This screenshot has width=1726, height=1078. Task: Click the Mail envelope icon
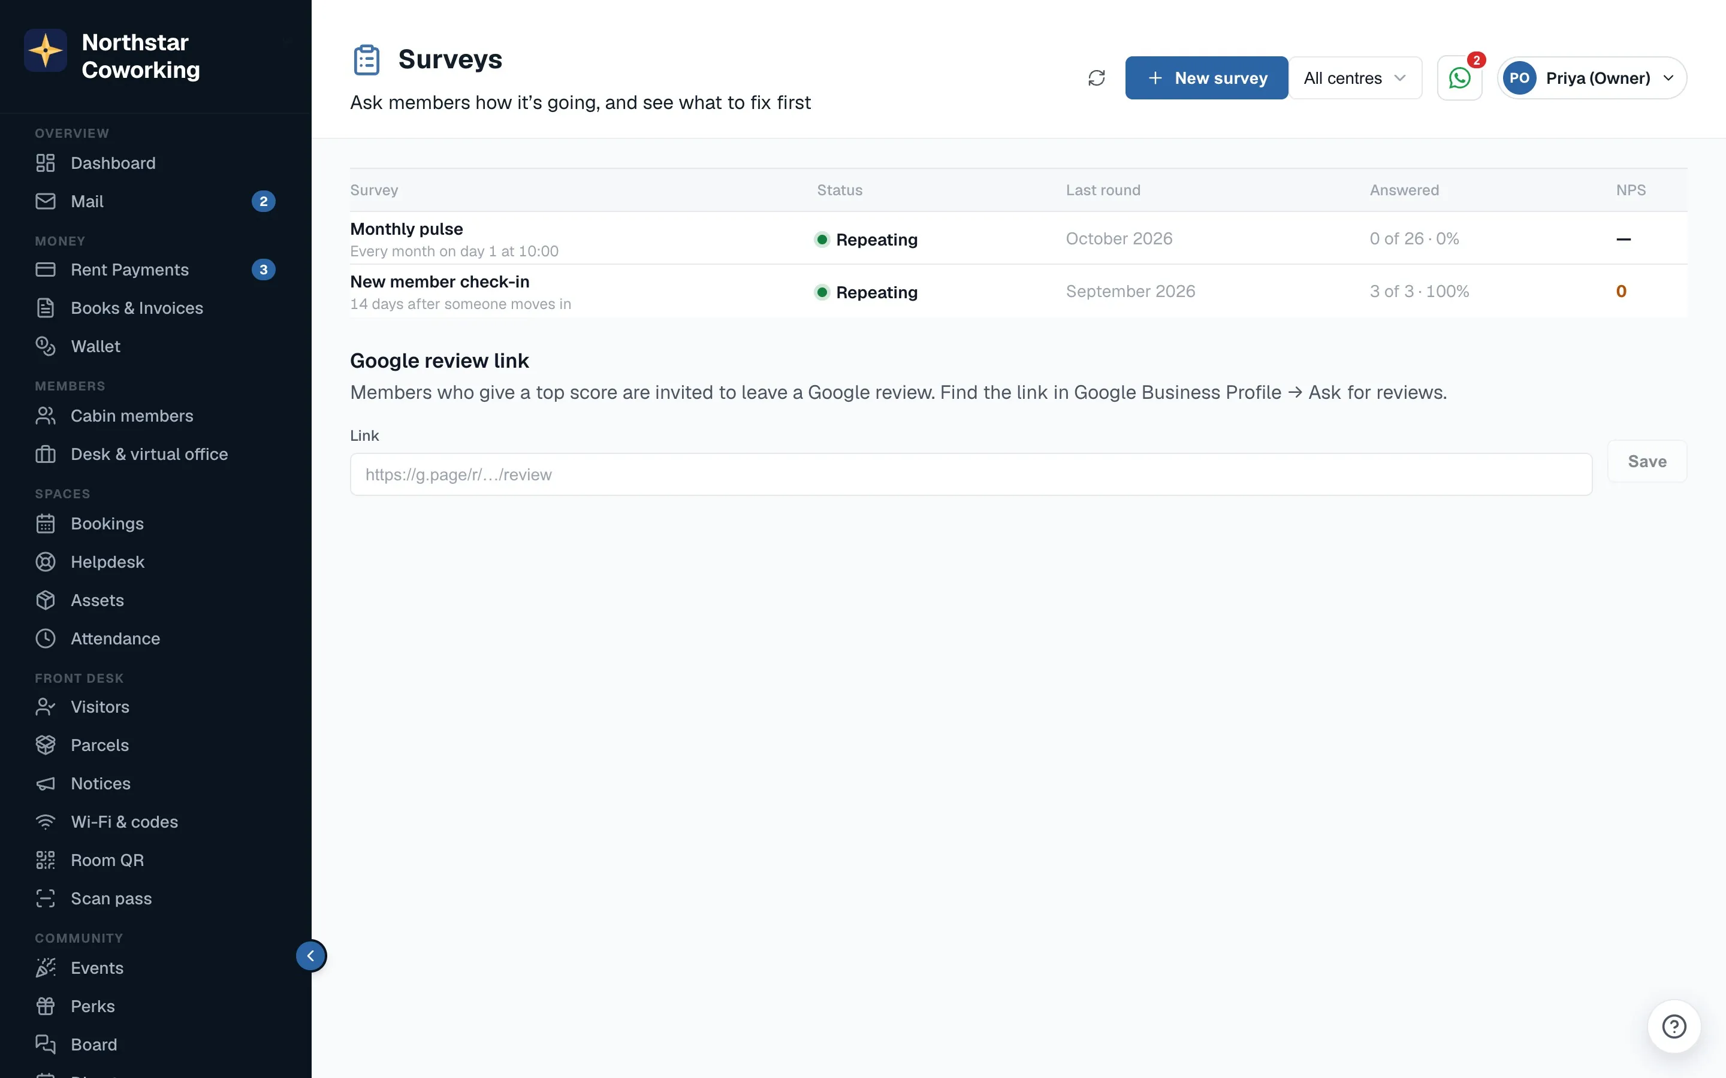(x=46, y=202)
